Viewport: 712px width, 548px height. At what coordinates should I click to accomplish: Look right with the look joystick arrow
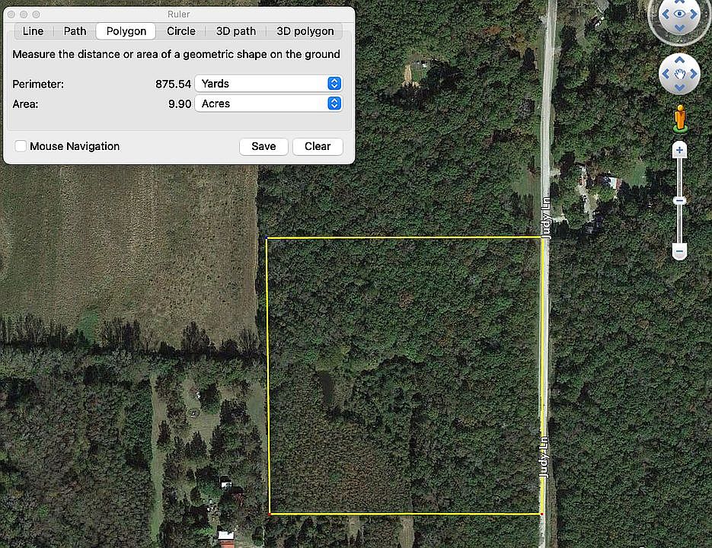(694, 14)
